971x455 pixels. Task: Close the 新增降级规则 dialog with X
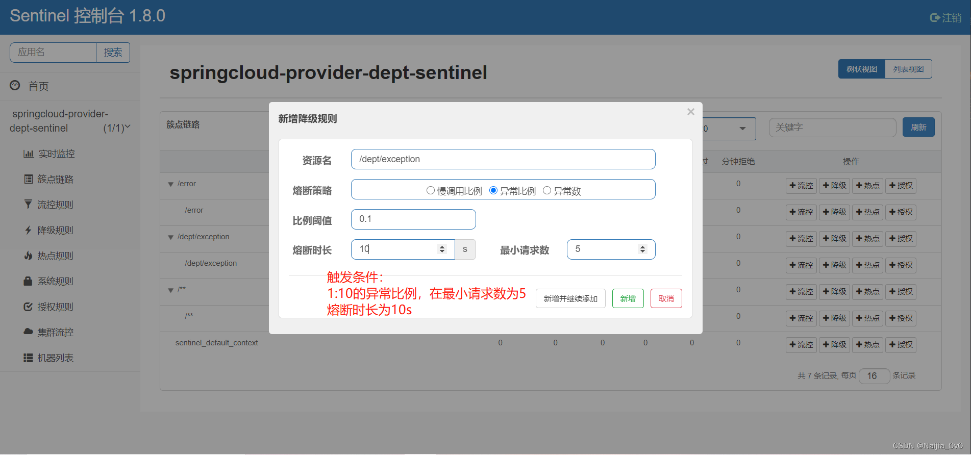[691, 112]
